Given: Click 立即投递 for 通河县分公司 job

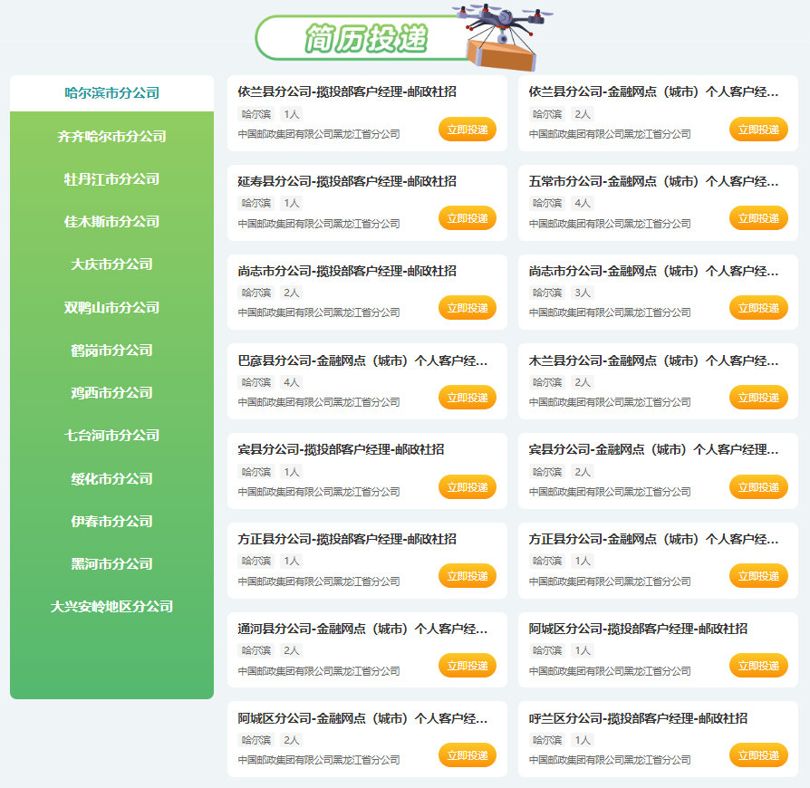Looking at the screenshot, I should [x=468, y=666].
